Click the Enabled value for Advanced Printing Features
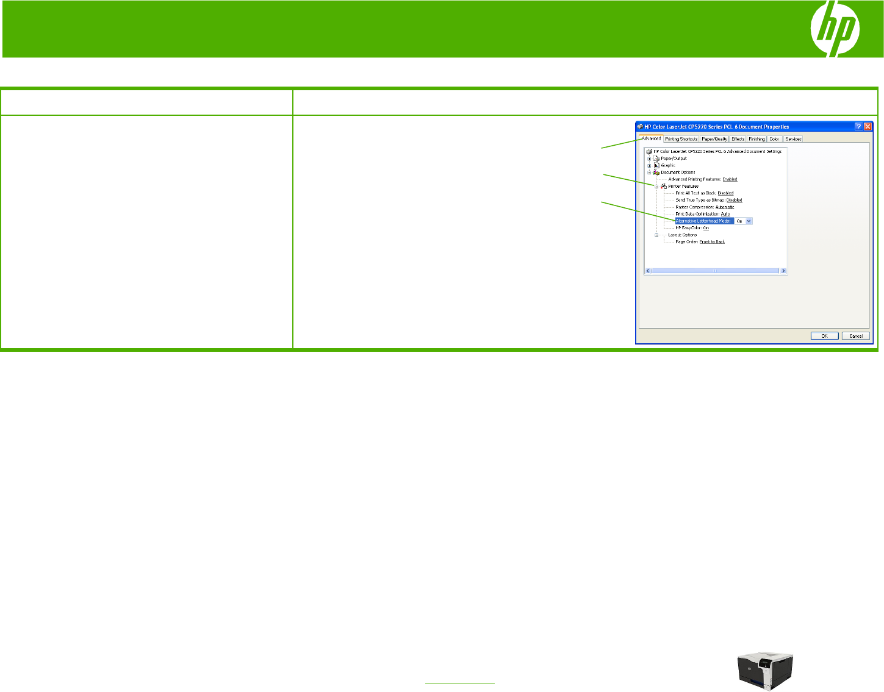Screen dimensions: 884x692 click(x=730, y=179)
